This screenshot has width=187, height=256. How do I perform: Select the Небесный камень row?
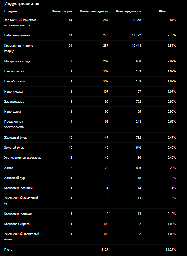tap(90, 35)
